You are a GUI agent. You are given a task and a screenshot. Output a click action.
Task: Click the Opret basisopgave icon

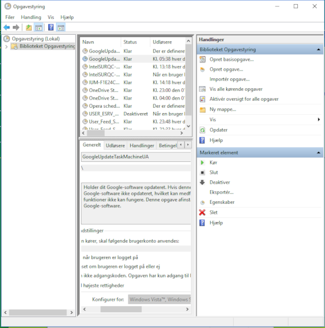coord(203,59)
